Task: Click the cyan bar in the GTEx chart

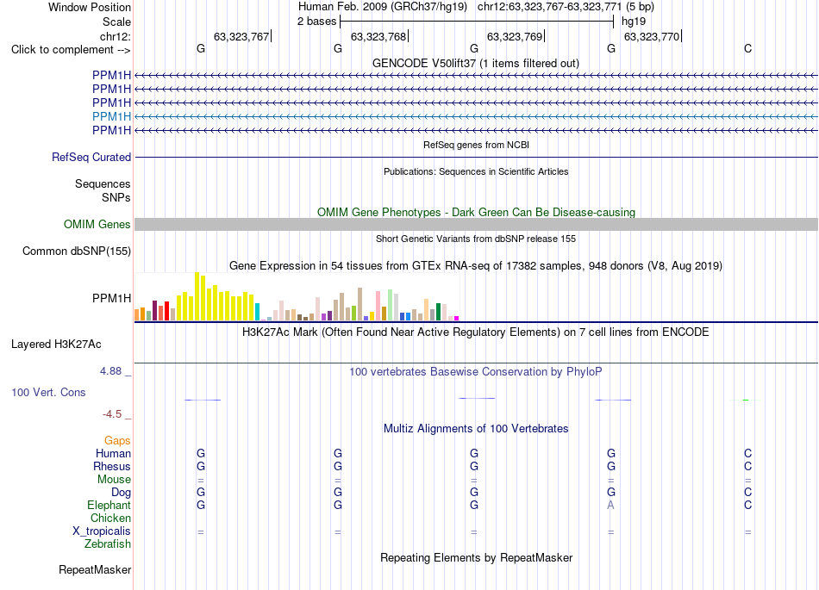Action: (x=257, y=312)
